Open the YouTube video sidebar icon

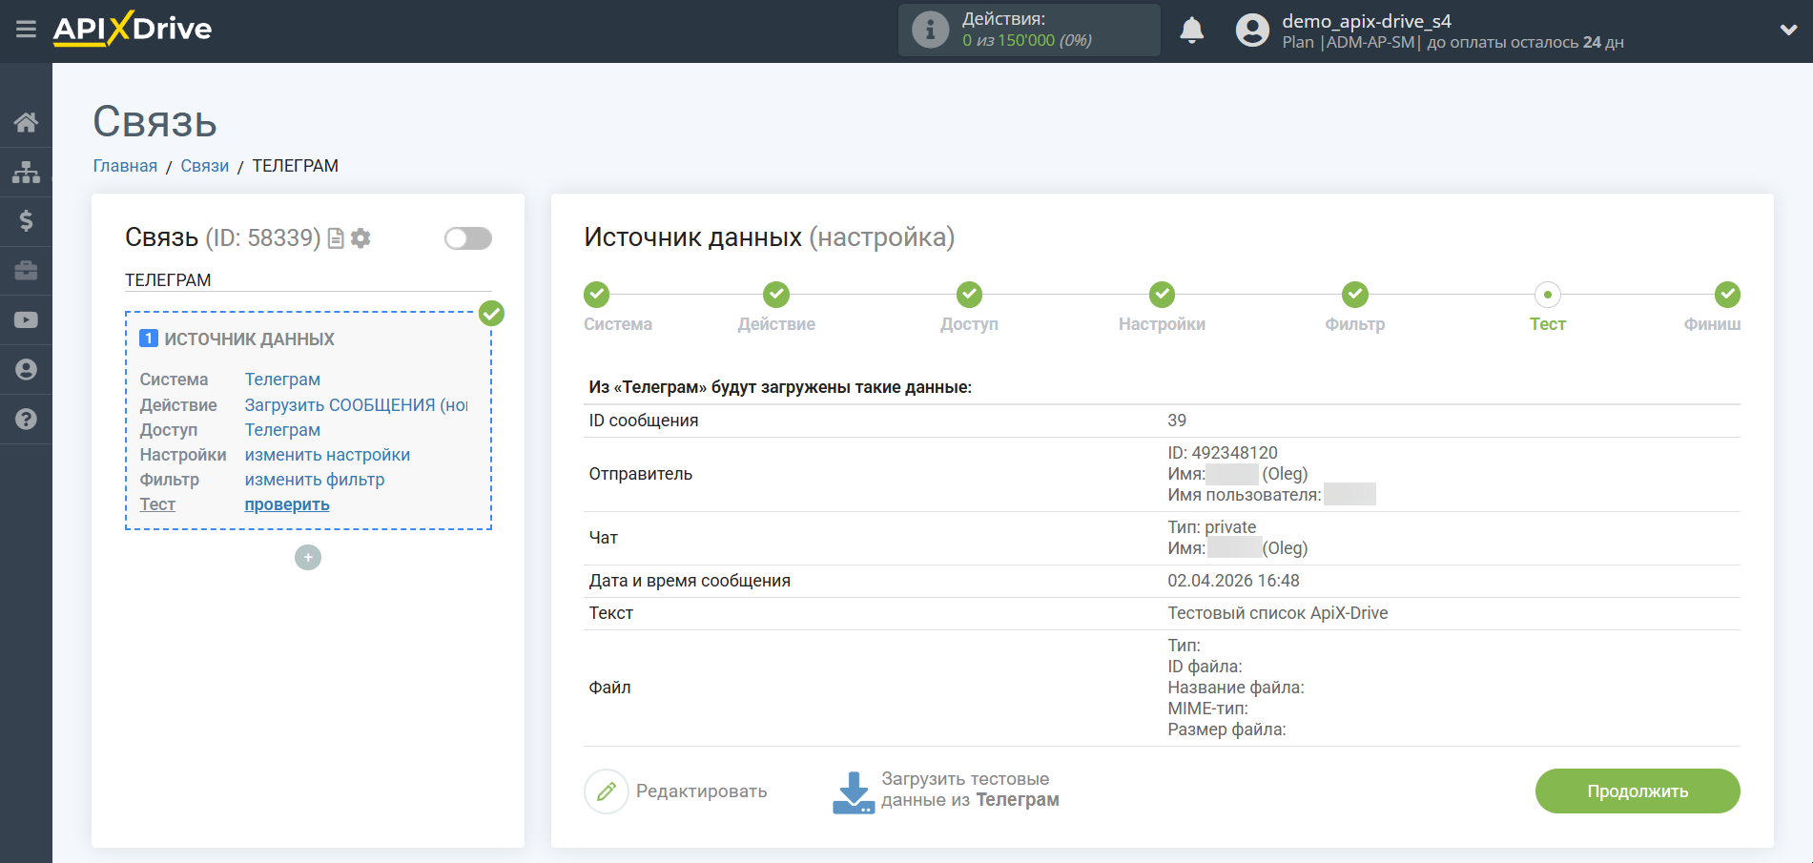[26, 320]
